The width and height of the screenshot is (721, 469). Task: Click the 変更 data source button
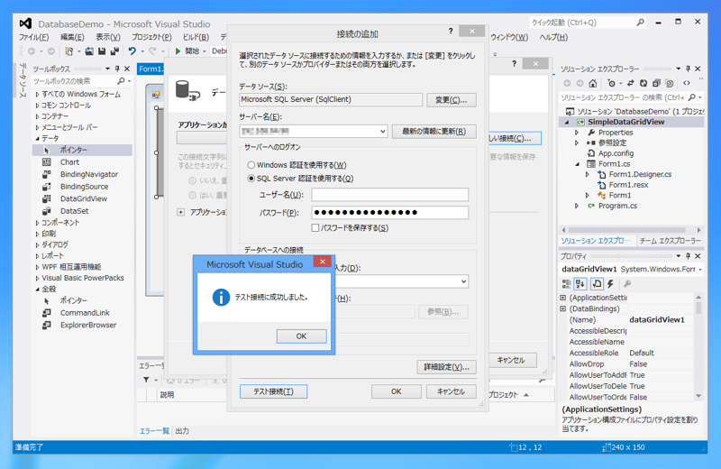pyautogui.click(x=451, y=100)
